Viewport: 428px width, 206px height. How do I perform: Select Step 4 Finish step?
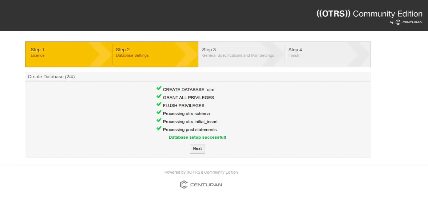point(328,54)
